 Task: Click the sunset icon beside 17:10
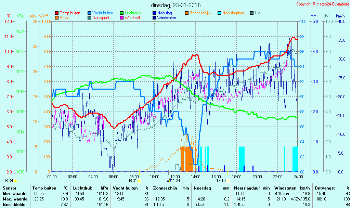tap(228, 181)
